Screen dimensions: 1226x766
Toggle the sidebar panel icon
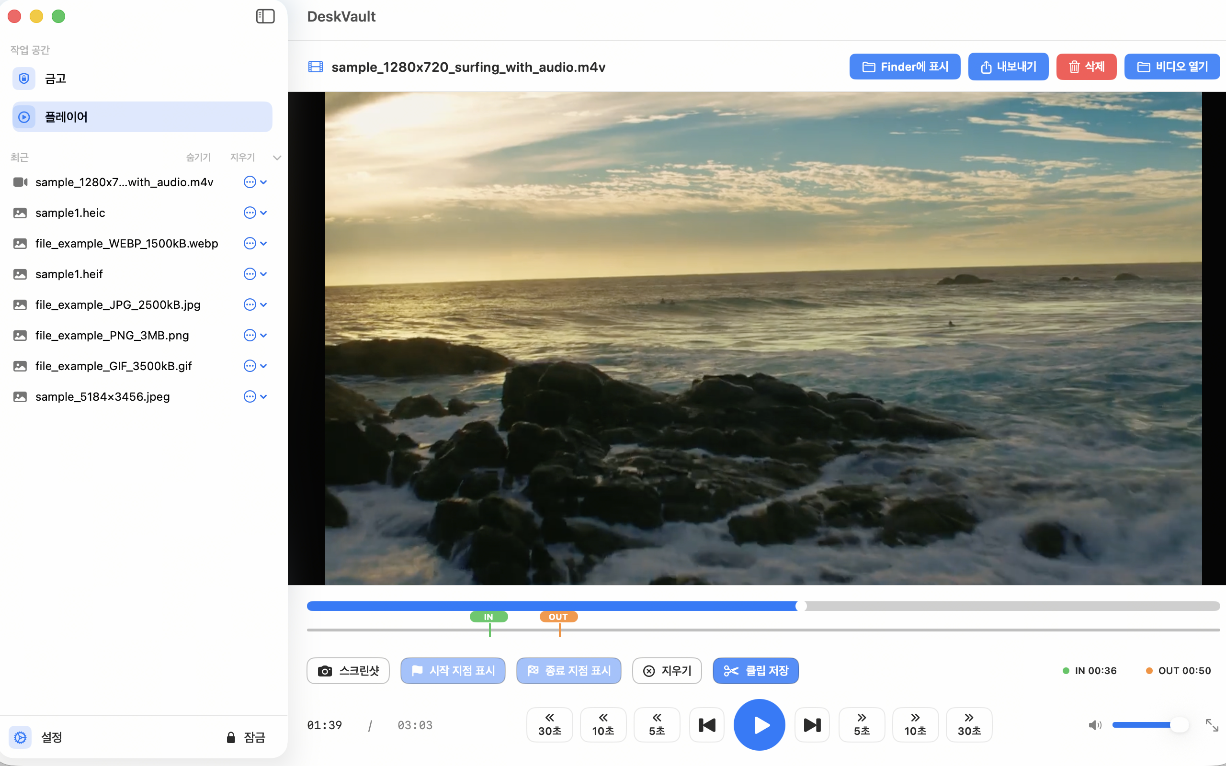tap(265, 16)
